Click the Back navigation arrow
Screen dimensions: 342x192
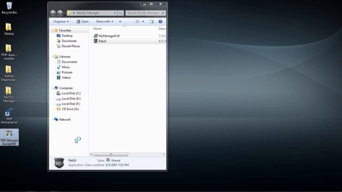53,13
